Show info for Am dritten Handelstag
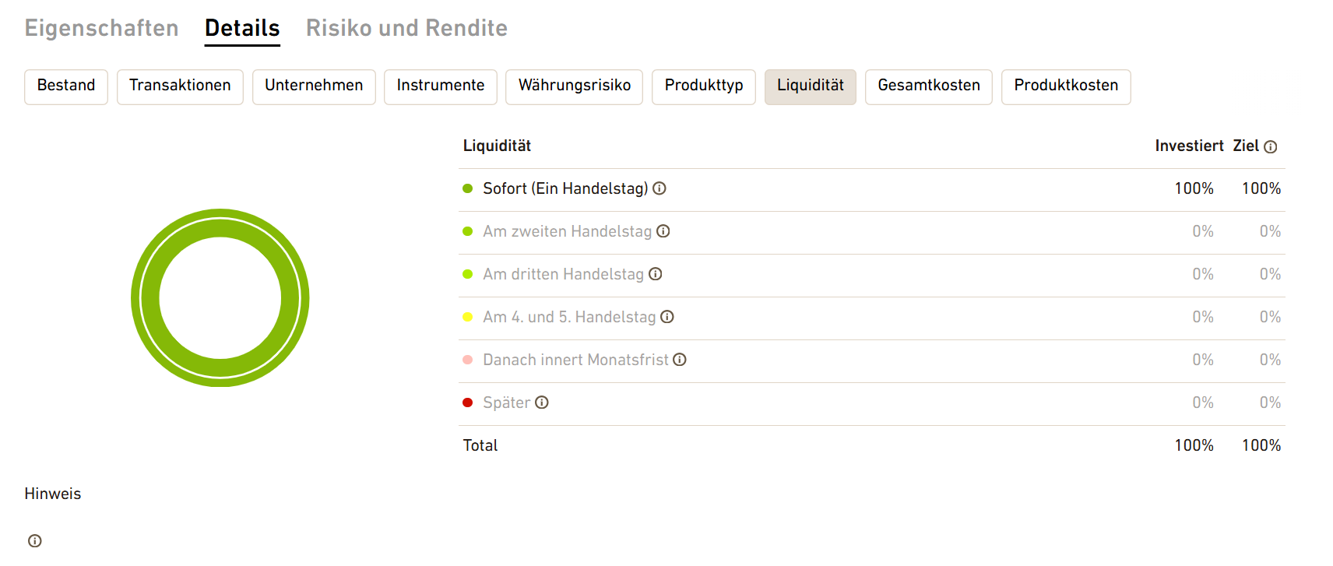 coord(656,274)
